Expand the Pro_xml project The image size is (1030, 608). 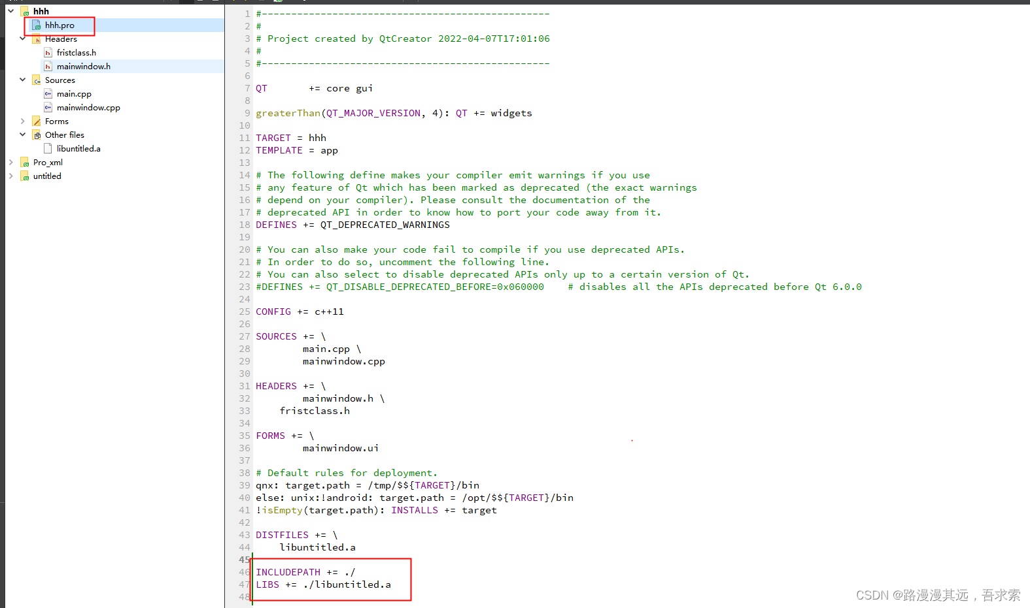tap(10, 162)
